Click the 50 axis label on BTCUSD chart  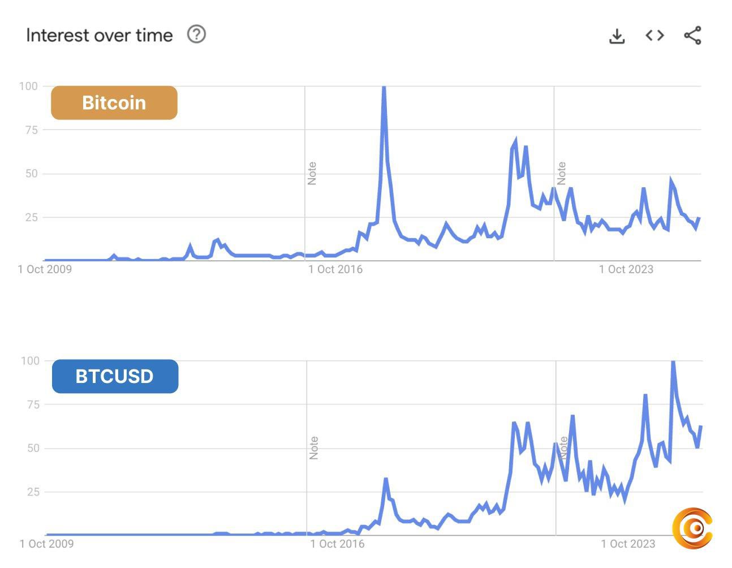click(x=33, y=448)
